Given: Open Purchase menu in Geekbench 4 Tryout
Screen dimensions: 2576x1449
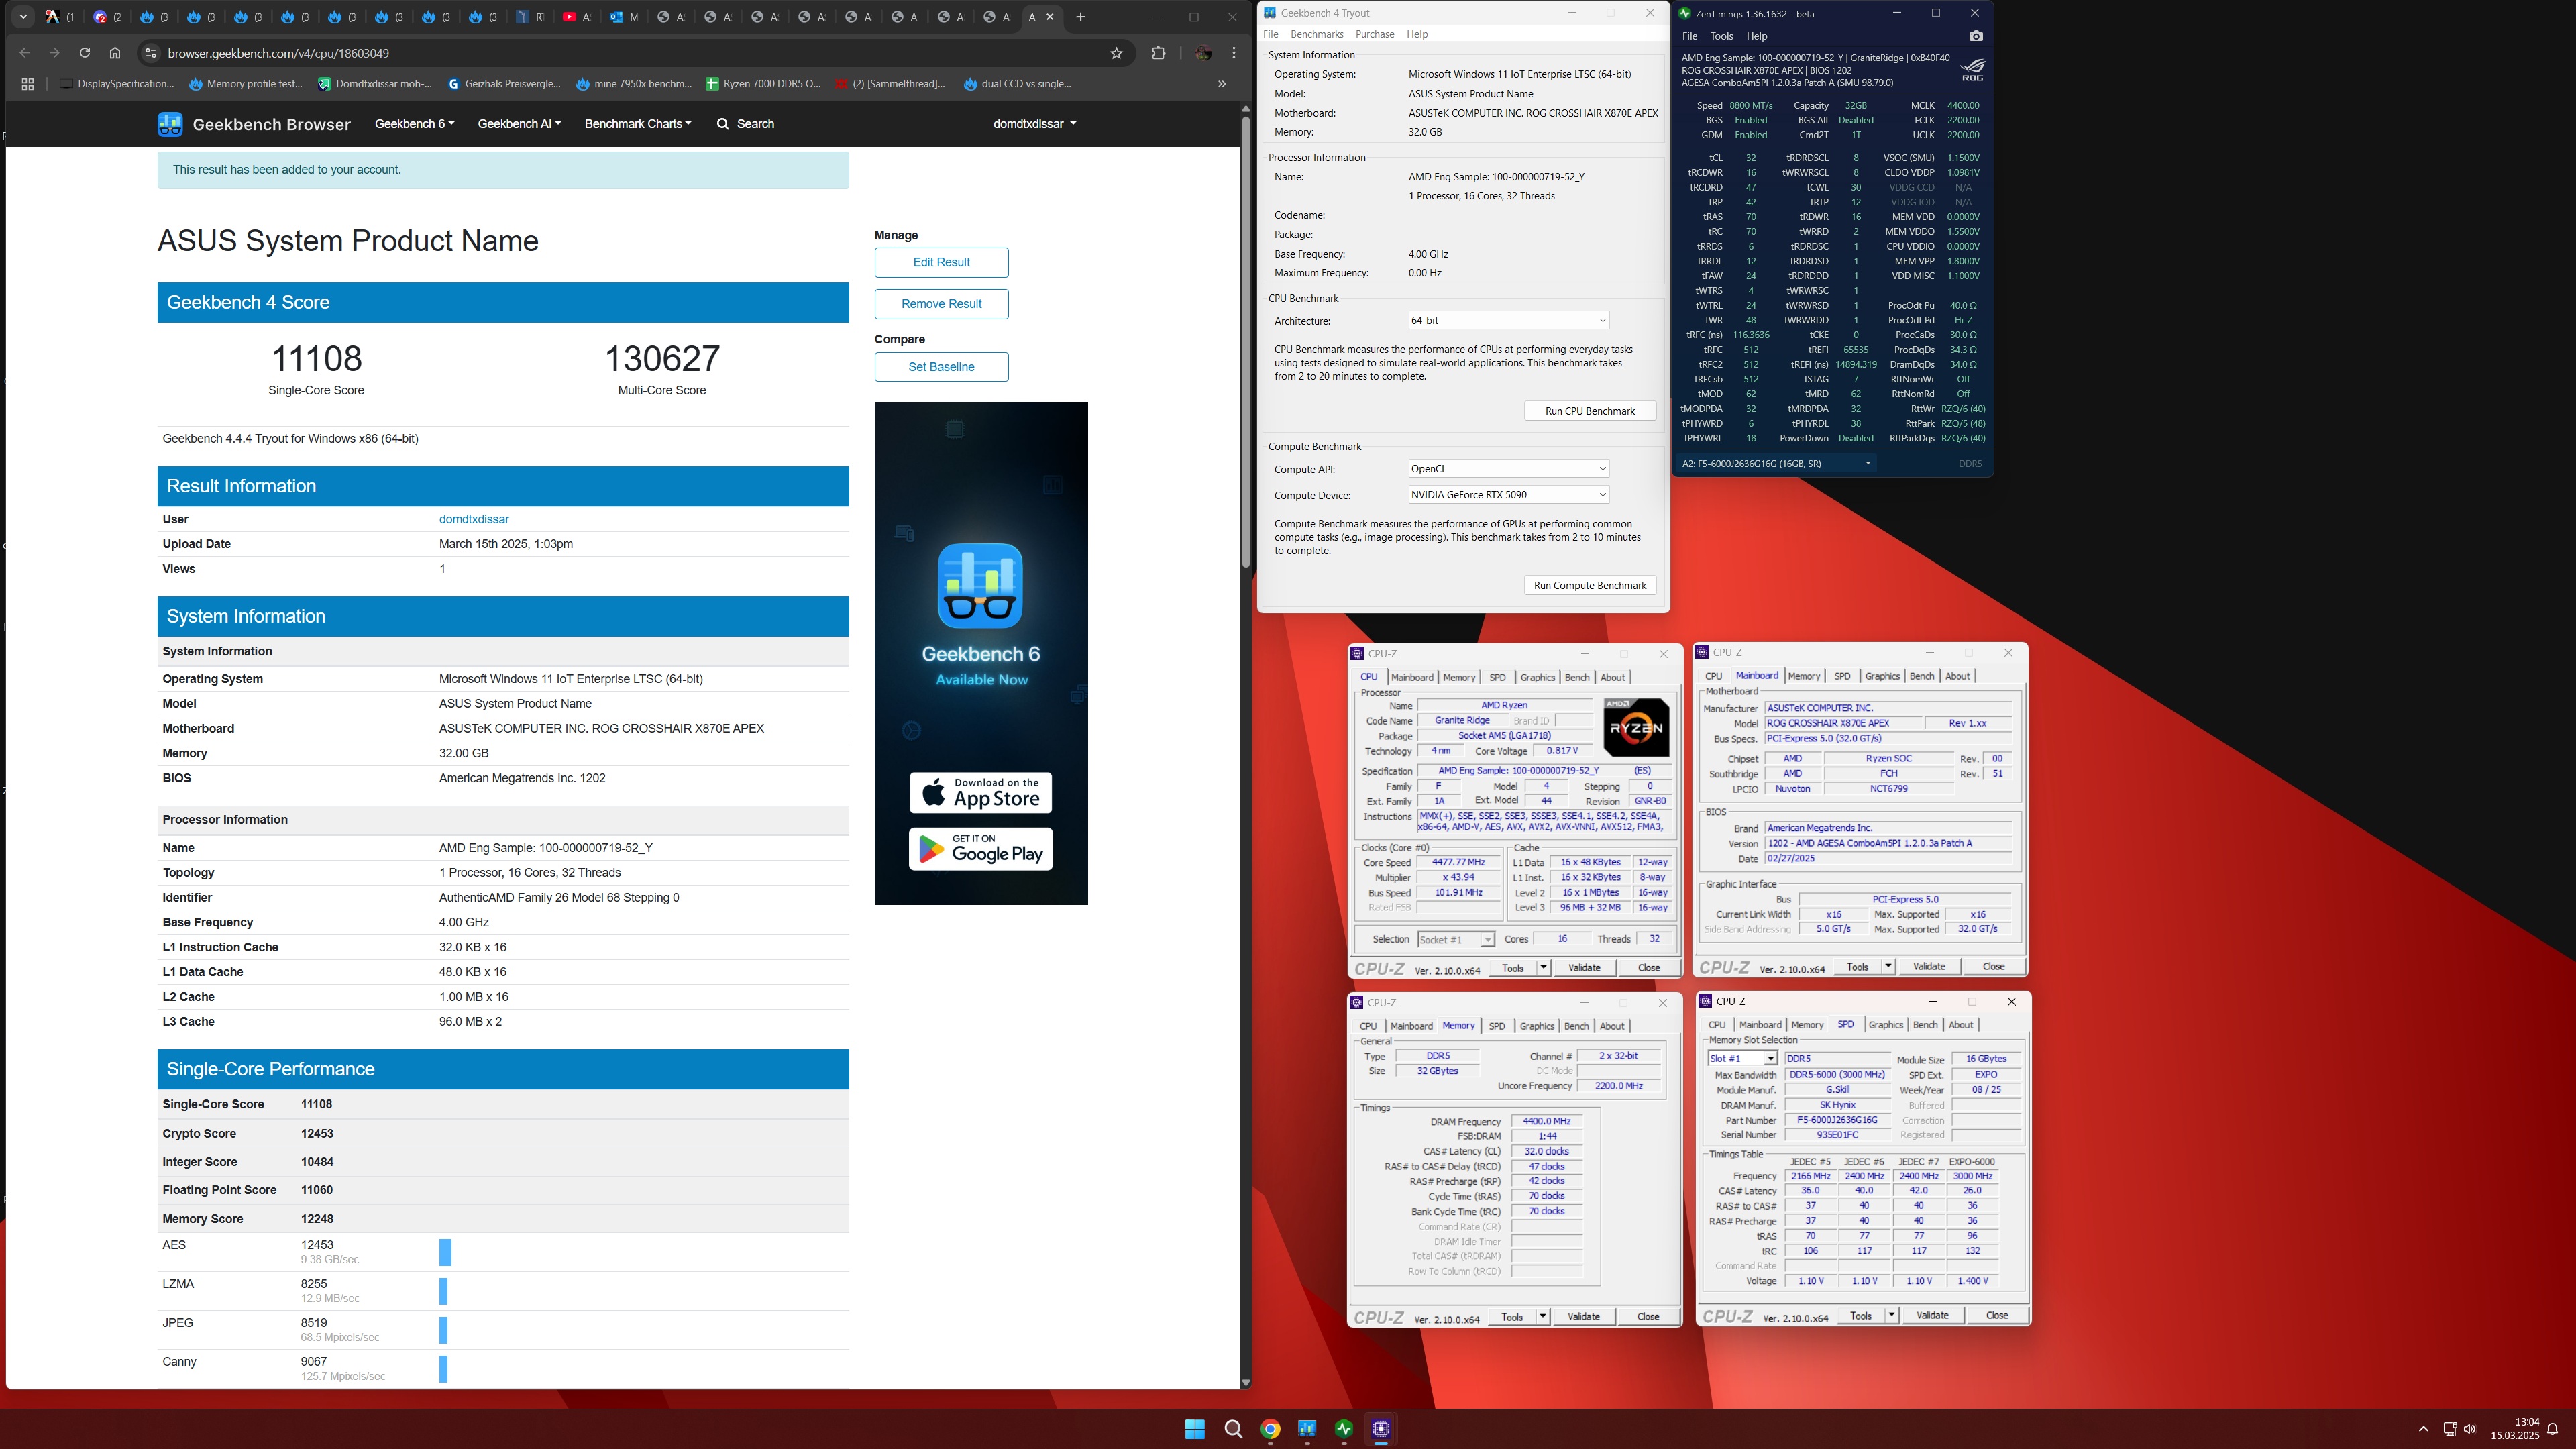Looking at the screenshot, I should point(1374,34).
